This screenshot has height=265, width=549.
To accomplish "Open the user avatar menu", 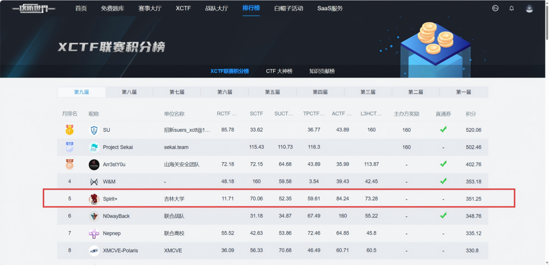I will [529, 8].
